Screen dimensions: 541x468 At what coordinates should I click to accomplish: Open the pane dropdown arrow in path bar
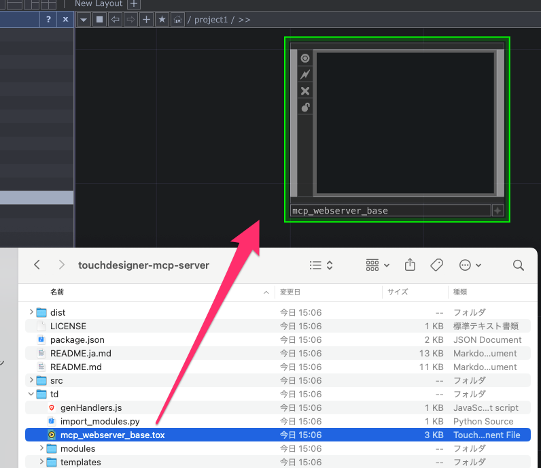click(x=84, y=20)
